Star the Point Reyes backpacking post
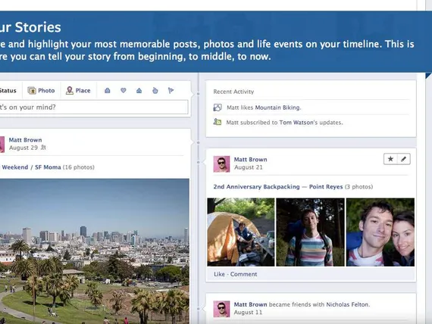 click(390, 159)
